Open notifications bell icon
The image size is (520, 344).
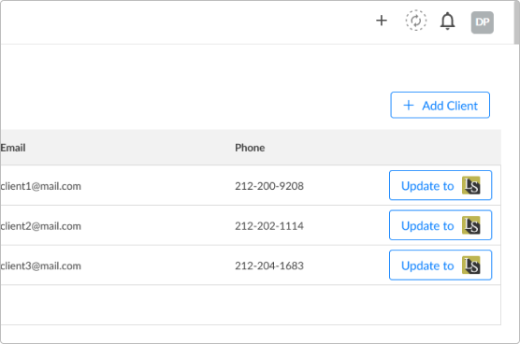click(x=447, y=21)
